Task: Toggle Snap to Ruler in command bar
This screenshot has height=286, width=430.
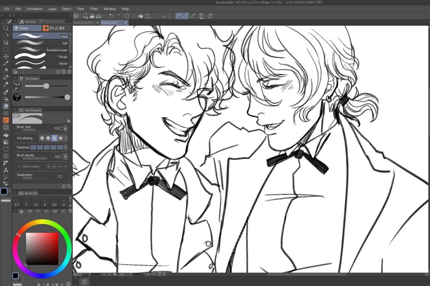Action: pyautogui.click(x=179, y=16)
